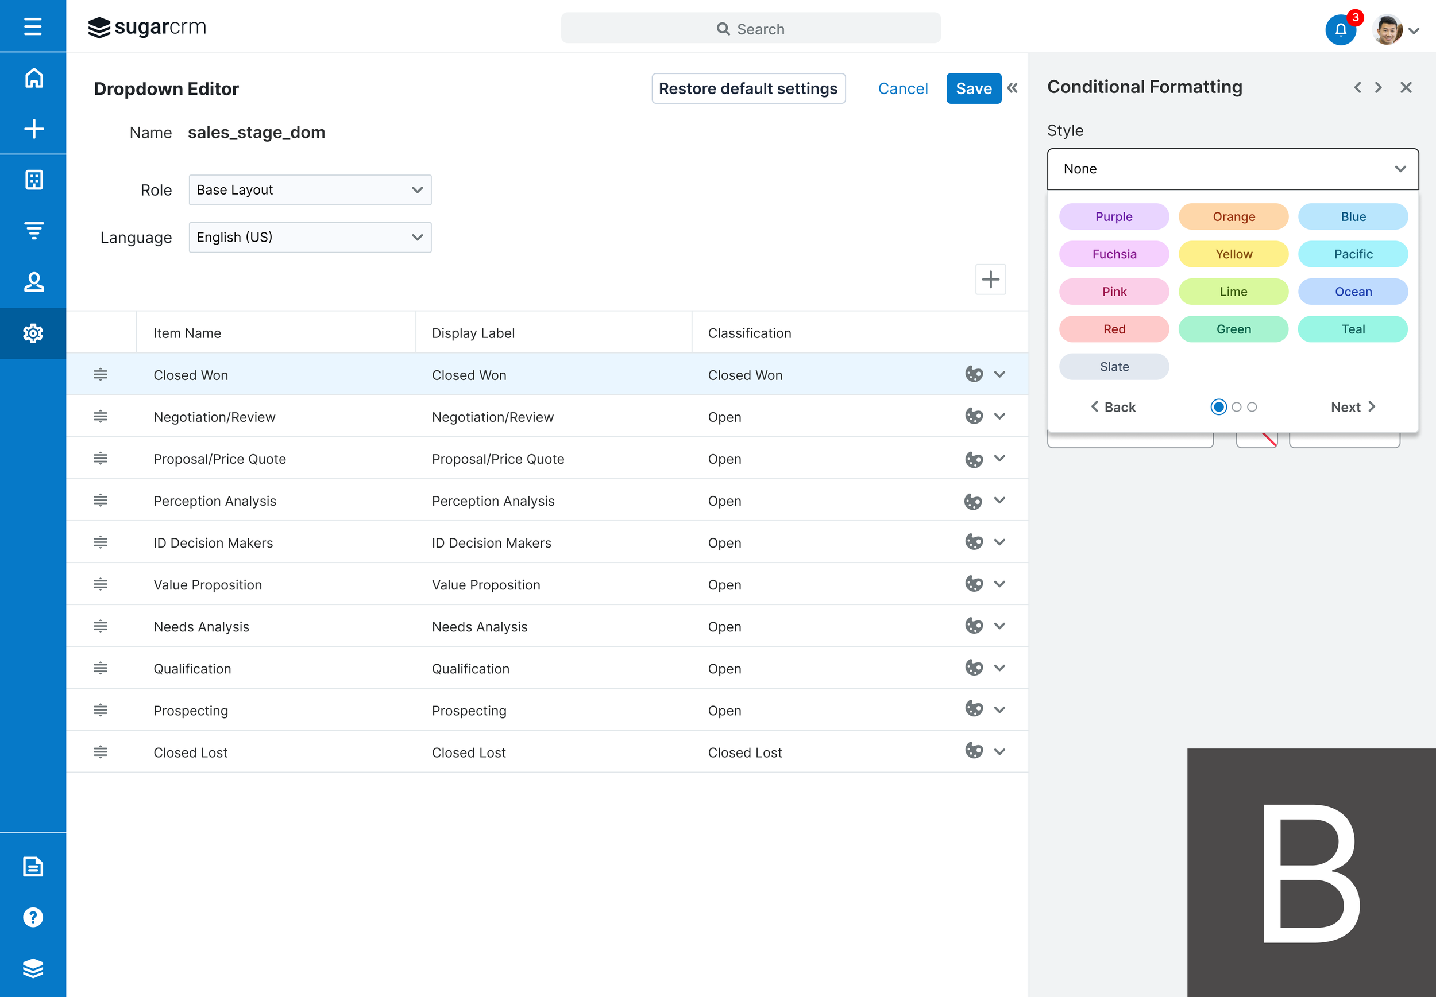Open the help question mark icon
This screenshot has width=1436, height=997.
point(33,917)
